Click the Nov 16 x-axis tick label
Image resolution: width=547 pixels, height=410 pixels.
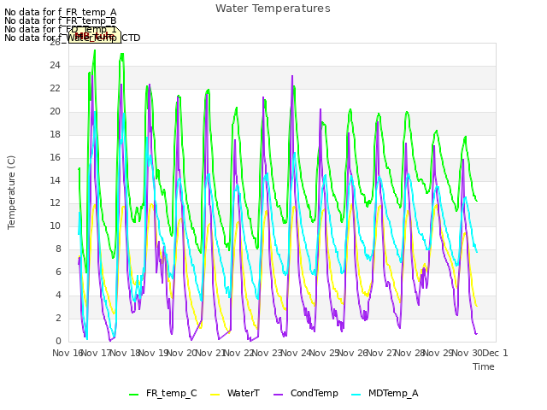68,353
